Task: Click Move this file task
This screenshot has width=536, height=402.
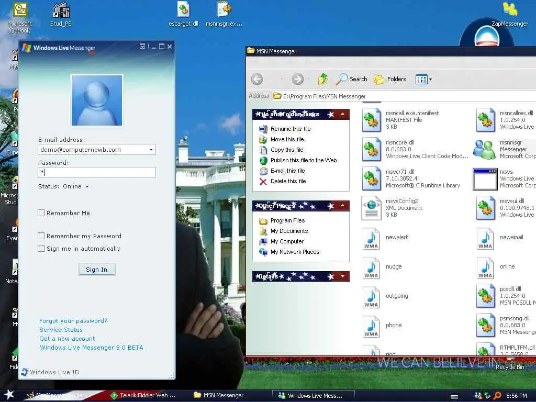Action: 287,139
